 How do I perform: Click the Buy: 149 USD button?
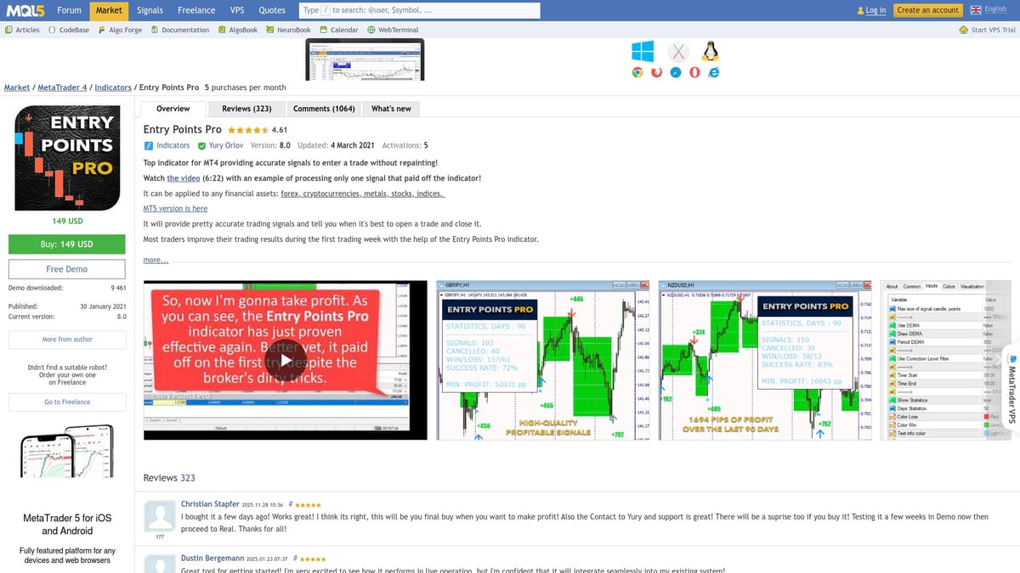67,244
